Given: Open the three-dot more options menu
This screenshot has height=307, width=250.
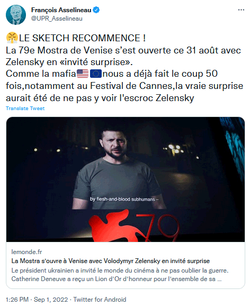Looking at the screenshot, I should coord(241,10).
